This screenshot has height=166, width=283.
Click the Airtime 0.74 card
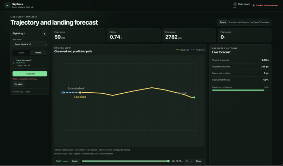134,35
